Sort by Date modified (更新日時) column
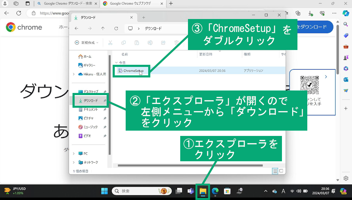Viewport: 352px width, 200px height. coord(206,54)
